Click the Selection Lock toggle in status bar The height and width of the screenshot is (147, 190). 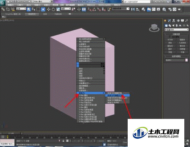tap(63, 141)
